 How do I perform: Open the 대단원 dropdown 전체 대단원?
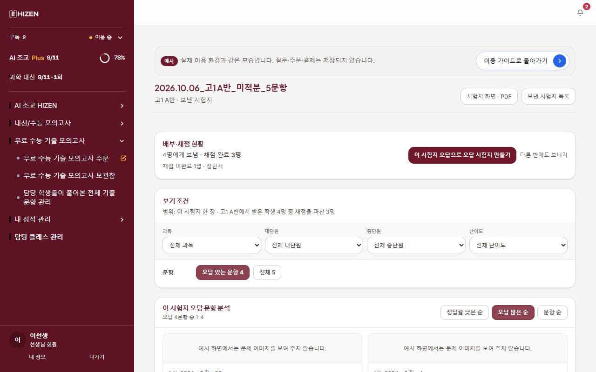(x=314, y=245)
